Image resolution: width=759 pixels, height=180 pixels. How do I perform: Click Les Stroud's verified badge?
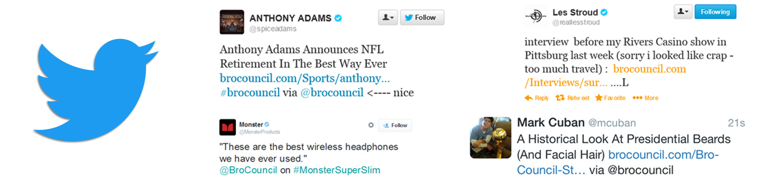[604, 12]
